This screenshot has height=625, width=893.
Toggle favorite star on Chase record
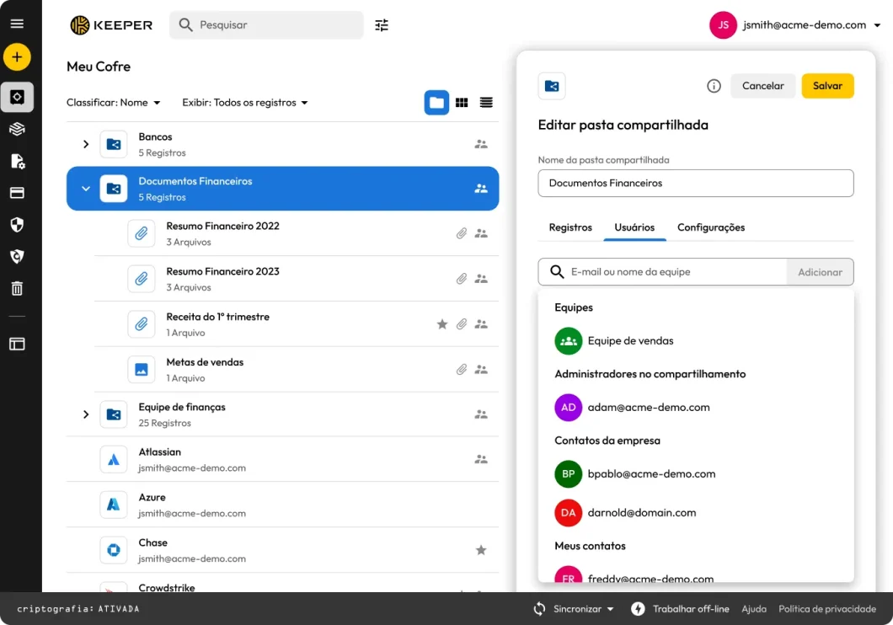pos(481,550)
